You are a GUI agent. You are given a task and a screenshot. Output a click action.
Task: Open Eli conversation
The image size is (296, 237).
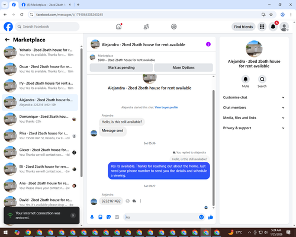pos(40,169)
